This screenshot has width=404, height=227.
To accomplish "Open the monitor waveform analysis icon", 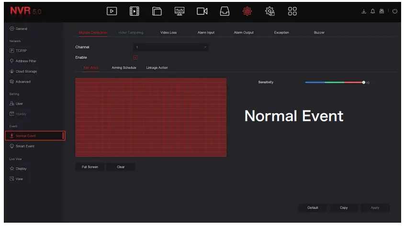I will point(180,11).
